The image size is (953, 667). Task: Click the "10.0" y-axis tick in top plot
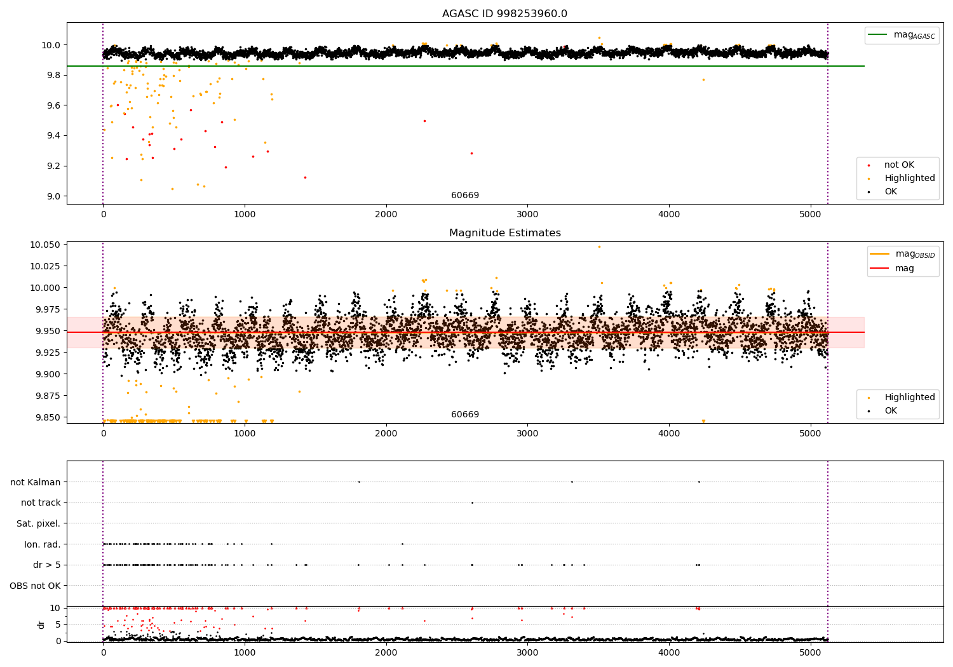pyautogui.click(x=51, y=45)
